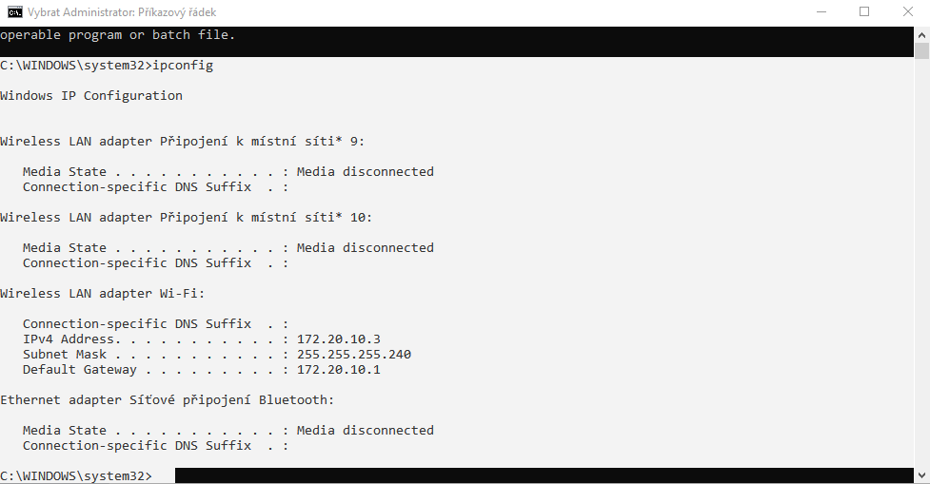
Task: Click the scrollbar up arrow
Action: coord(921,34)
